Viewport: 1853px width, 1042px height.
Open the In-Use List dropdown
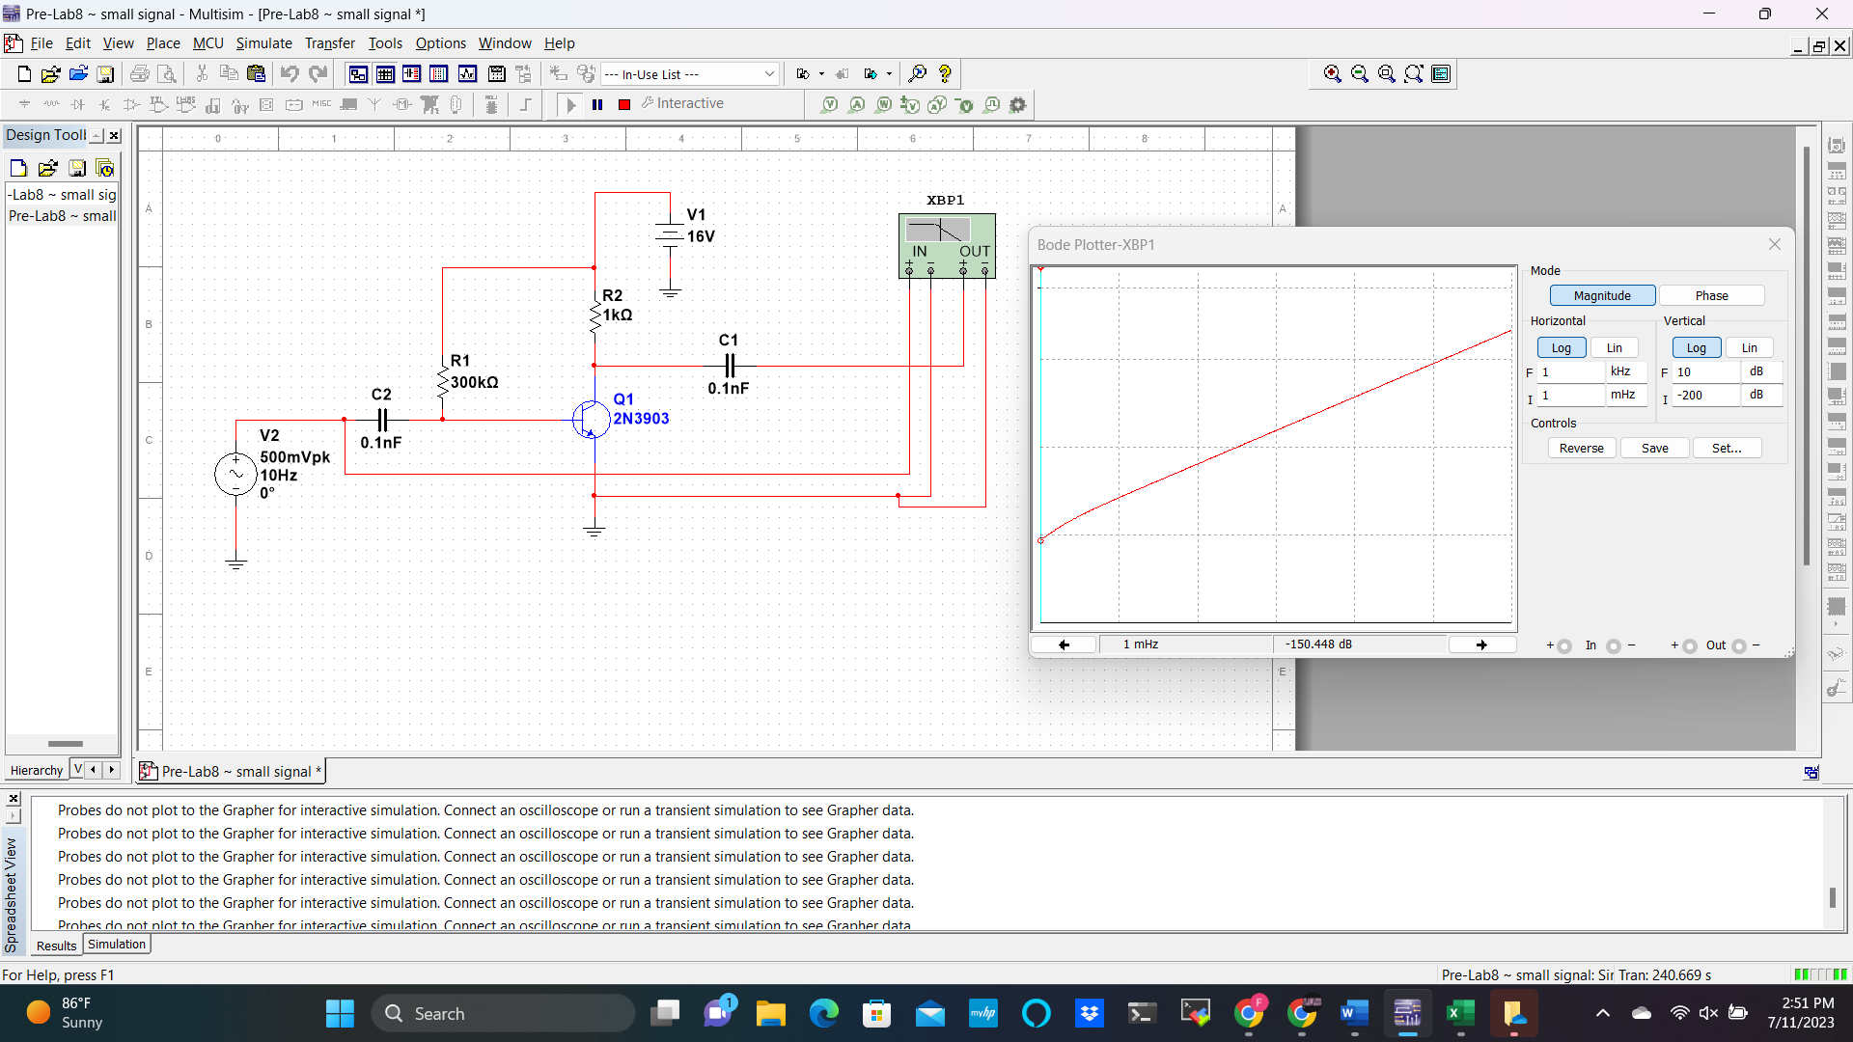click(769, 73)
